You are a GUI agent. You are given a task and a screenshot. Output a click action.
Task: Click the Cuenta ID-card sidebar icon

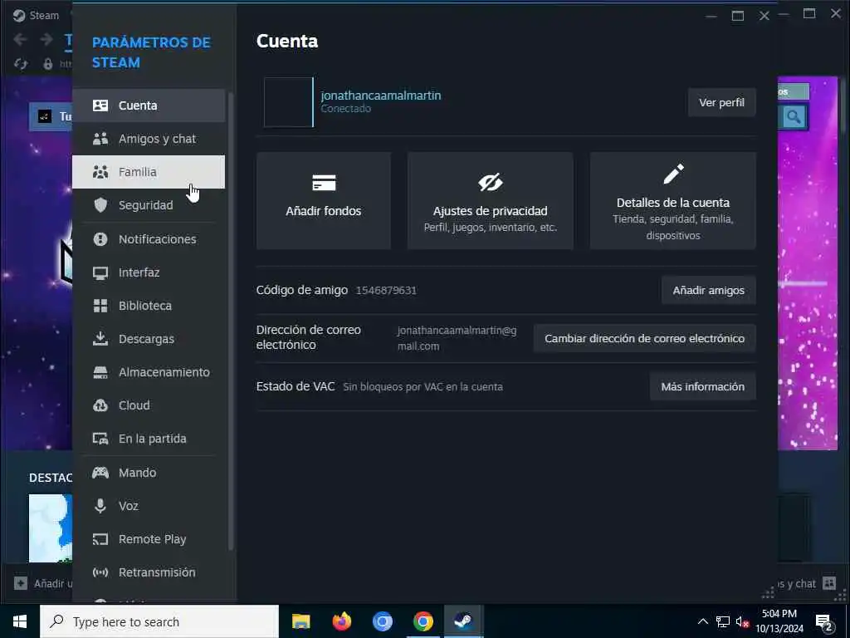pos(100,106)
